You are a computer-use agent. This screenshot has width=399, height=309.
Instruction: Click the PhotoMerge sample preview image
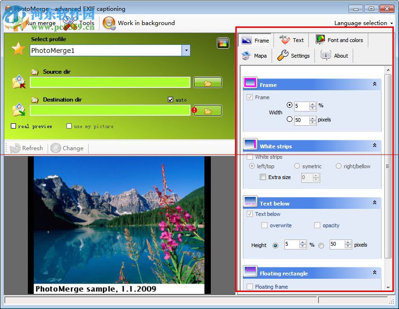pos(119,225)
